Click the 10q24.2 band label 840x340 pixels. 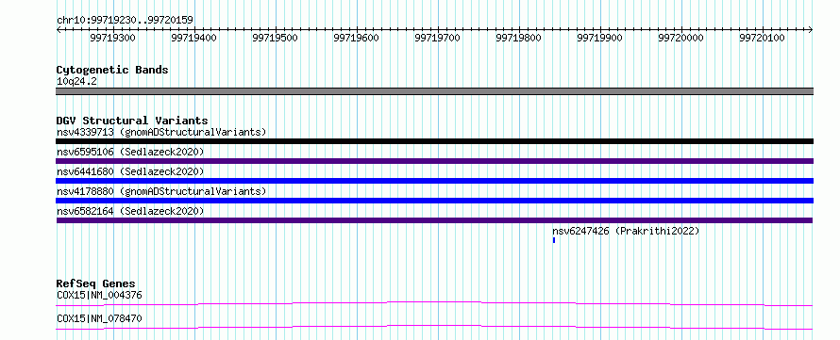pos(76,82)
